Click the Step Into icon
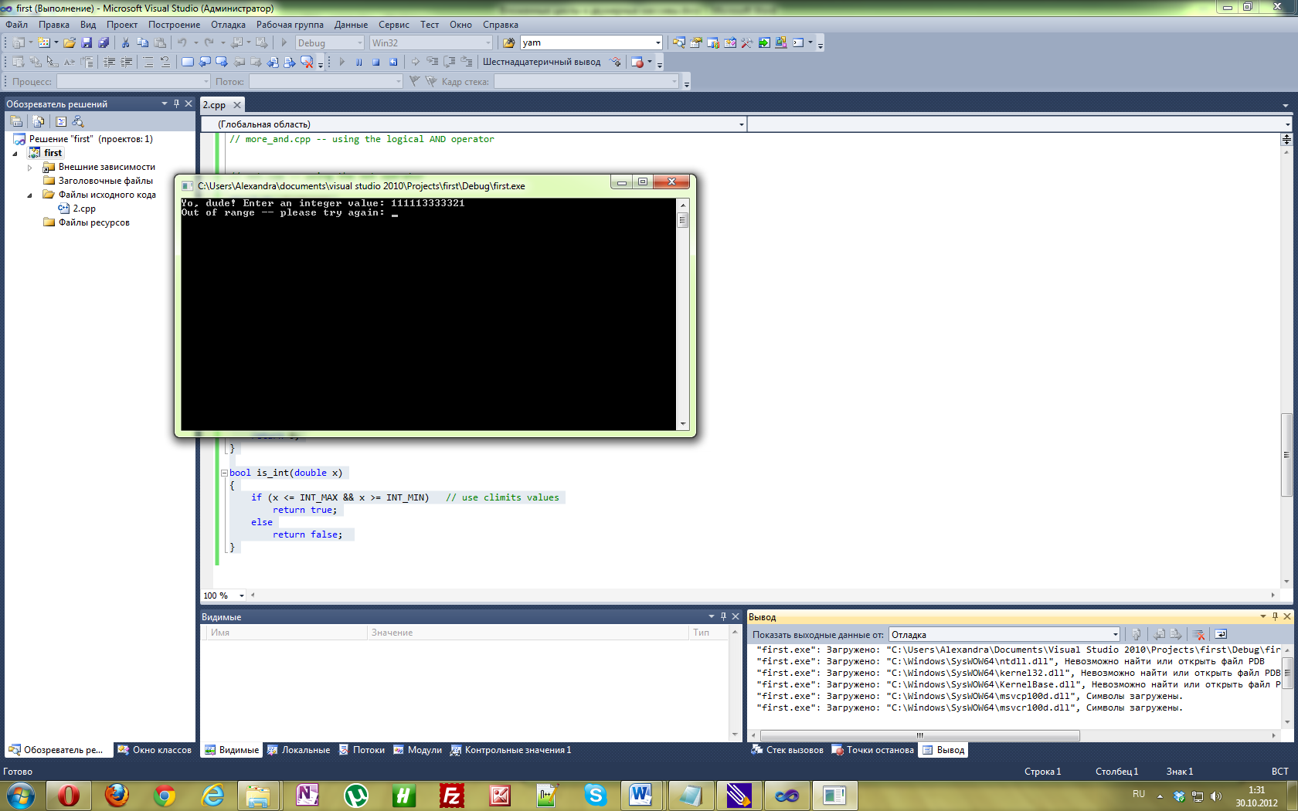 tap(433, 62)
